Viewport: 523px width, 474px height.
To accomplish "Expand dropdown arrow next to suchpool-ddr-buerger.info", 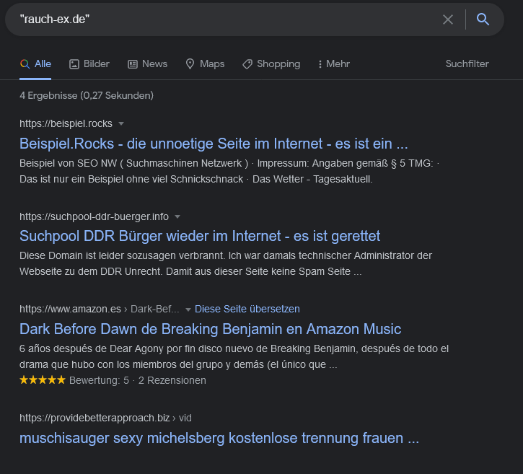I will [x=177, y=216].
